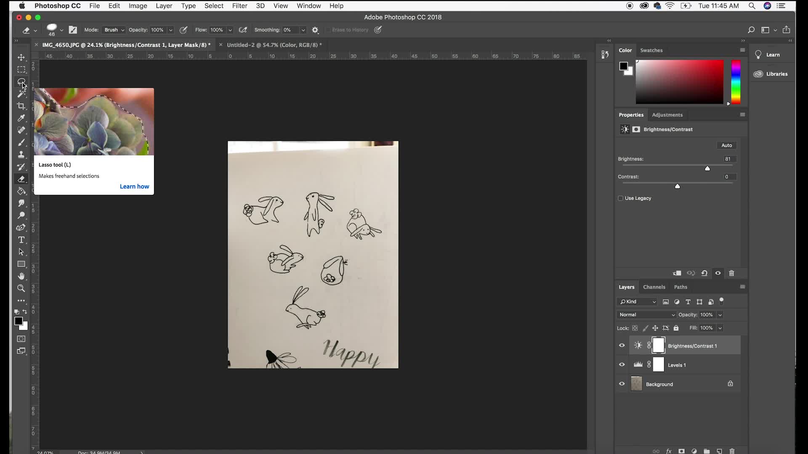Viewport: 808px width, 454px height.
Task: Open layer Fill dropdown arrow
Action: [x=720, y=328]
